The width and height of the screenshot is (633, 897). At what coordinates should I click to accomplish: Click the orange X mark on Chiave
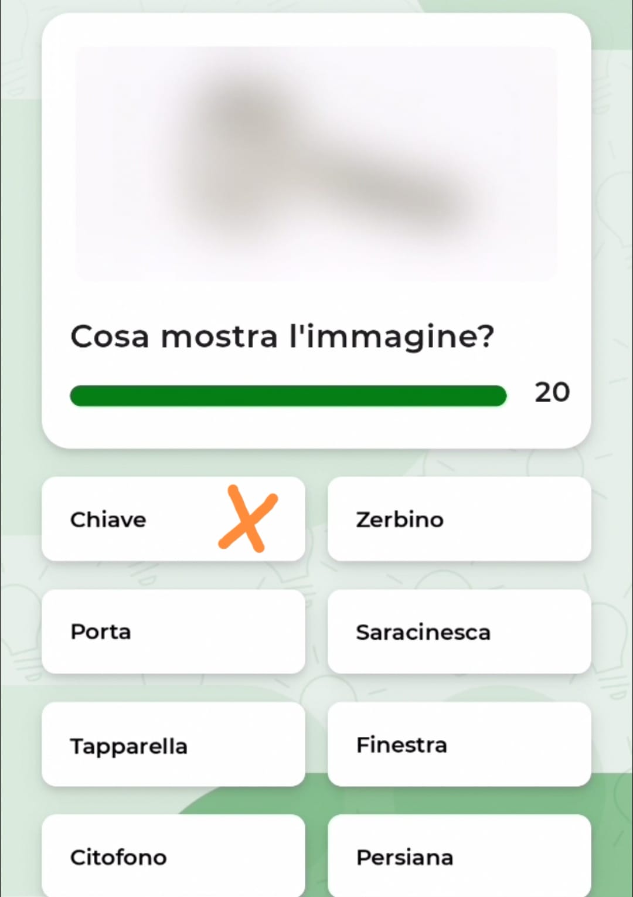(248, 519)
